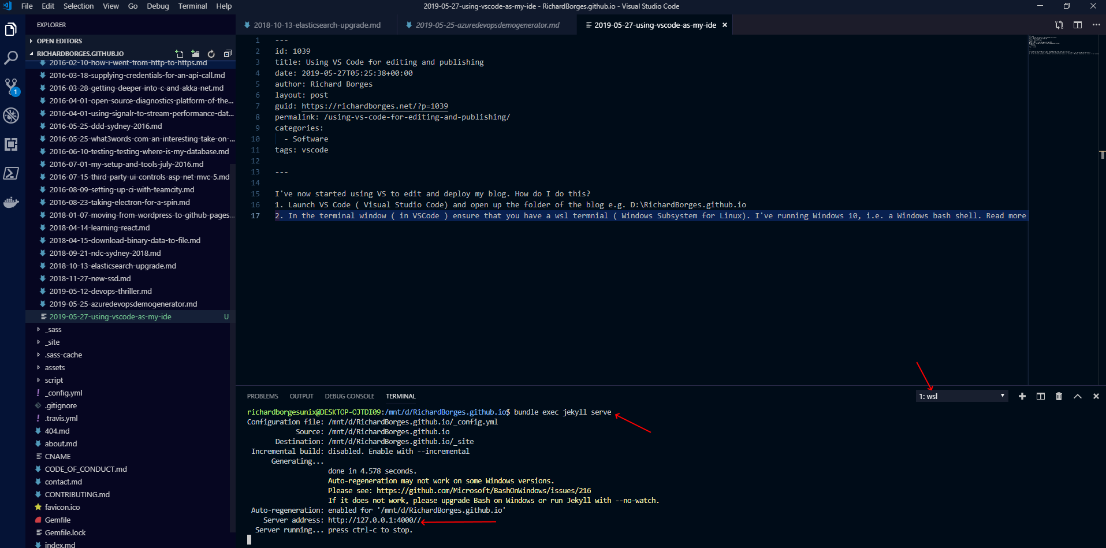Switch to 2019-05-25-azuredevopsdemogenerator.md editor tab
The width and height of the screenshot is (1106, 548).
coord(487,25)
